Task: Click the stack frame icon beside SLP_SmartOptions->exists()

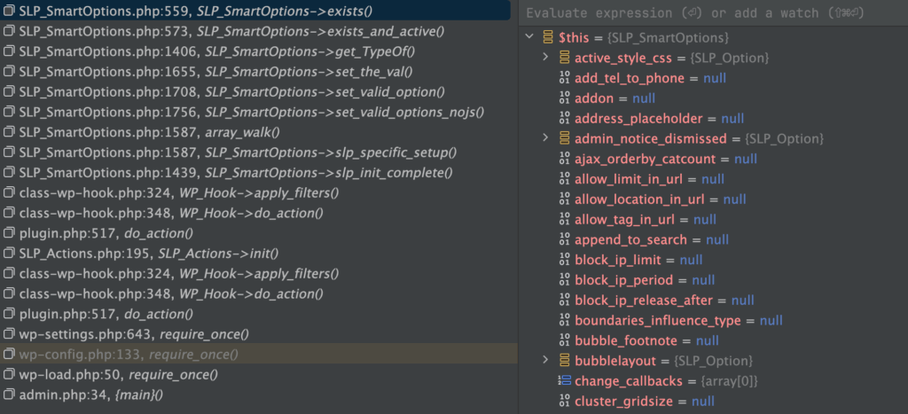Action: pos(8,11)
